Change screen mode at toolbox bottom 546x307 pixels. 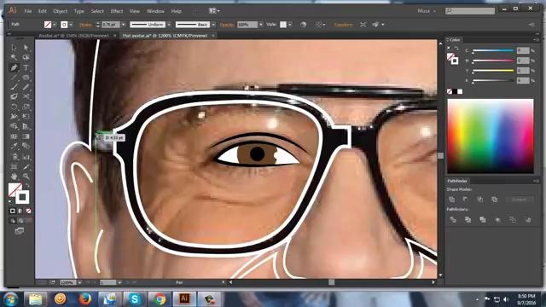(x=20, y=231)
